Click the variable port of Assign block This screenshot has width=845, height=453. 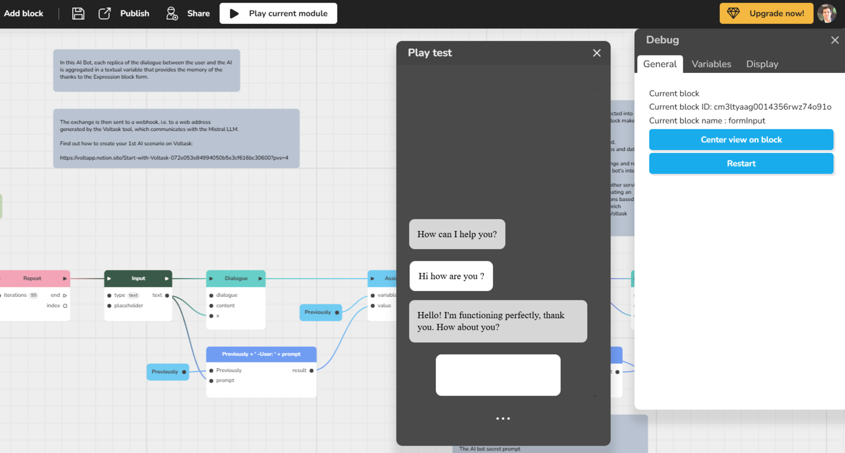[x=373, y=296]
